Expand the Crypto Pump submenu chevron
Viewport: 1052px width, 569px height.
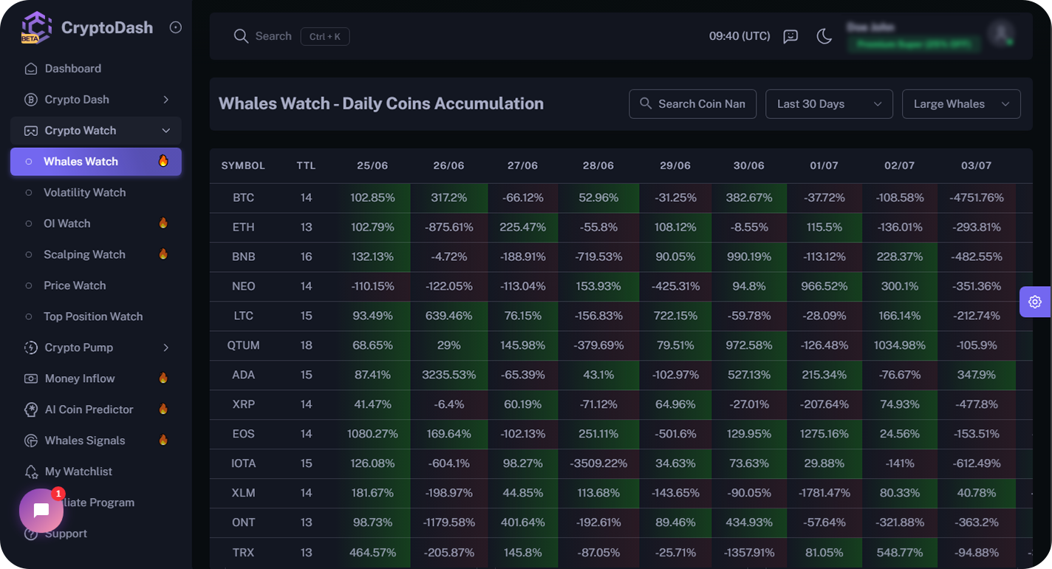[x=165, y=348]
